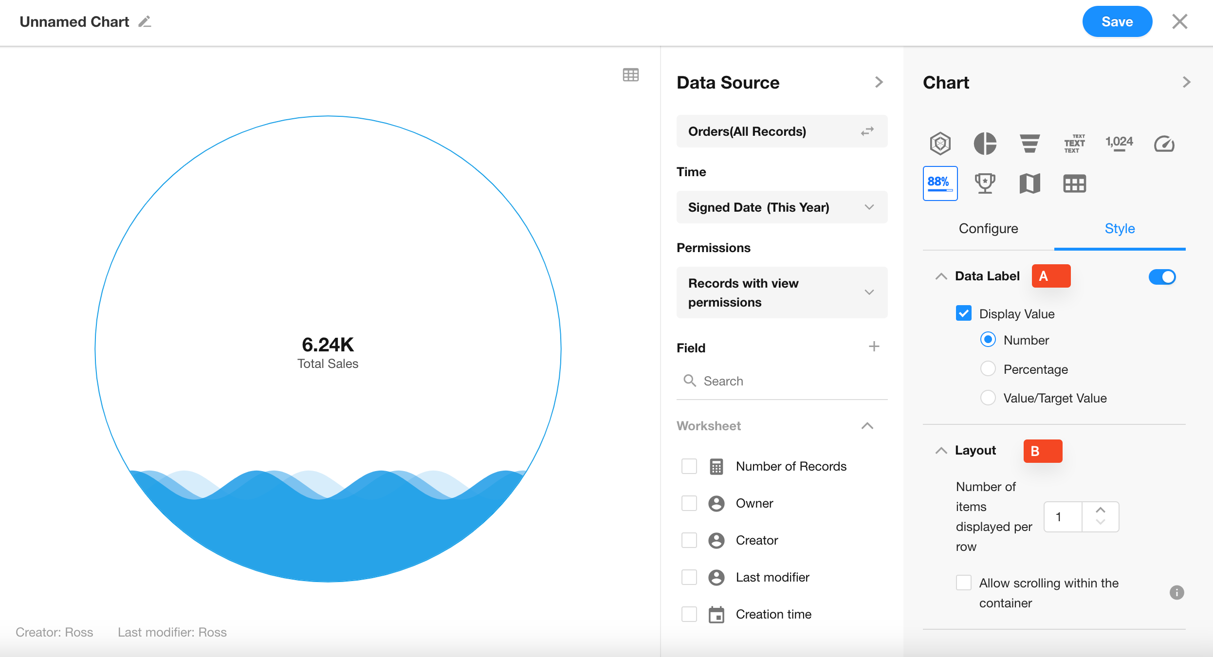Select the Percentage radio option
Screen dimensions: 1213x657
[988, 369]
